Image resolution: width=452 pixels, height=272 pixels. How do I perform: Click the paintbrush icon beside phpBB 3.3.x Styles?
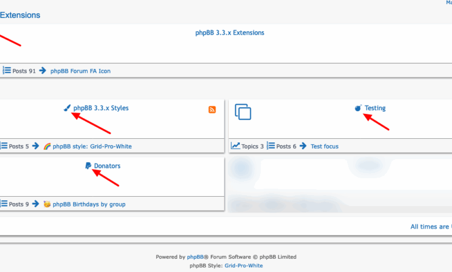[68, 108]
